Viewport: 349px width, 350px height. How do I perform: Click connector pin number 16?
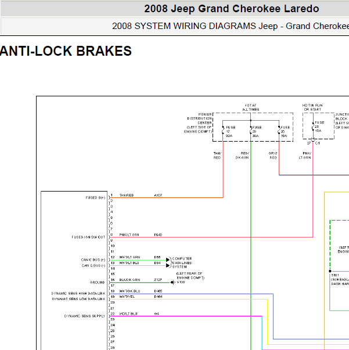pos(113,280)
